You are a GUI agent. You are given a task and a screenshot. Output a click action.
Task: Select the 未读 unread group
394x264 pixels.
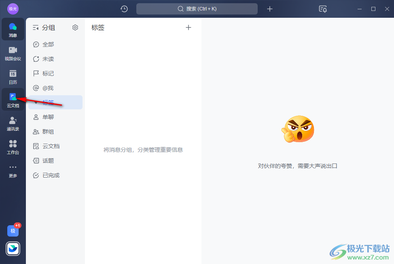tap(55, 59)
